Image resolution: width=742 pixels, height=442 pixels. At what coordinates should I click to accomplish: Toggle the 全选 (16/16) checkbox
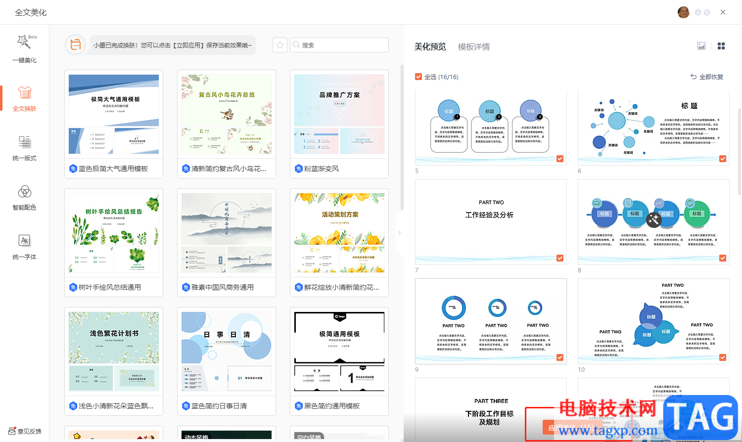[x=418, y=77]
